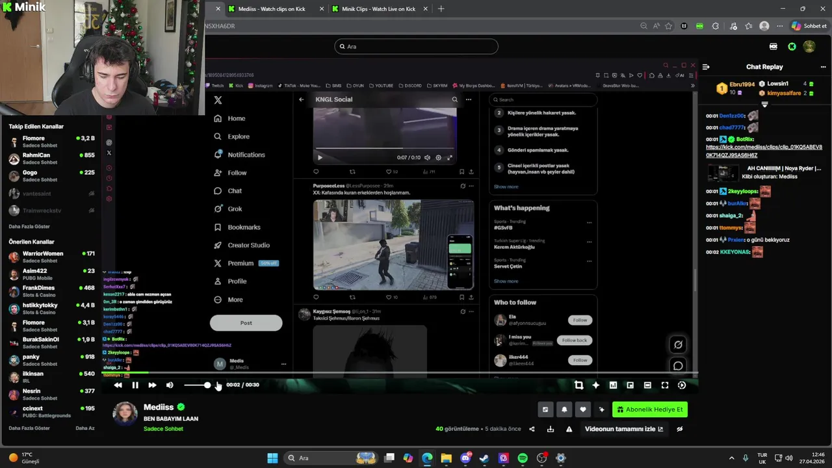This screenshot has width=832, height=468.
Task: Close the Minik Clips tab
Action: (x=426, y=9)
